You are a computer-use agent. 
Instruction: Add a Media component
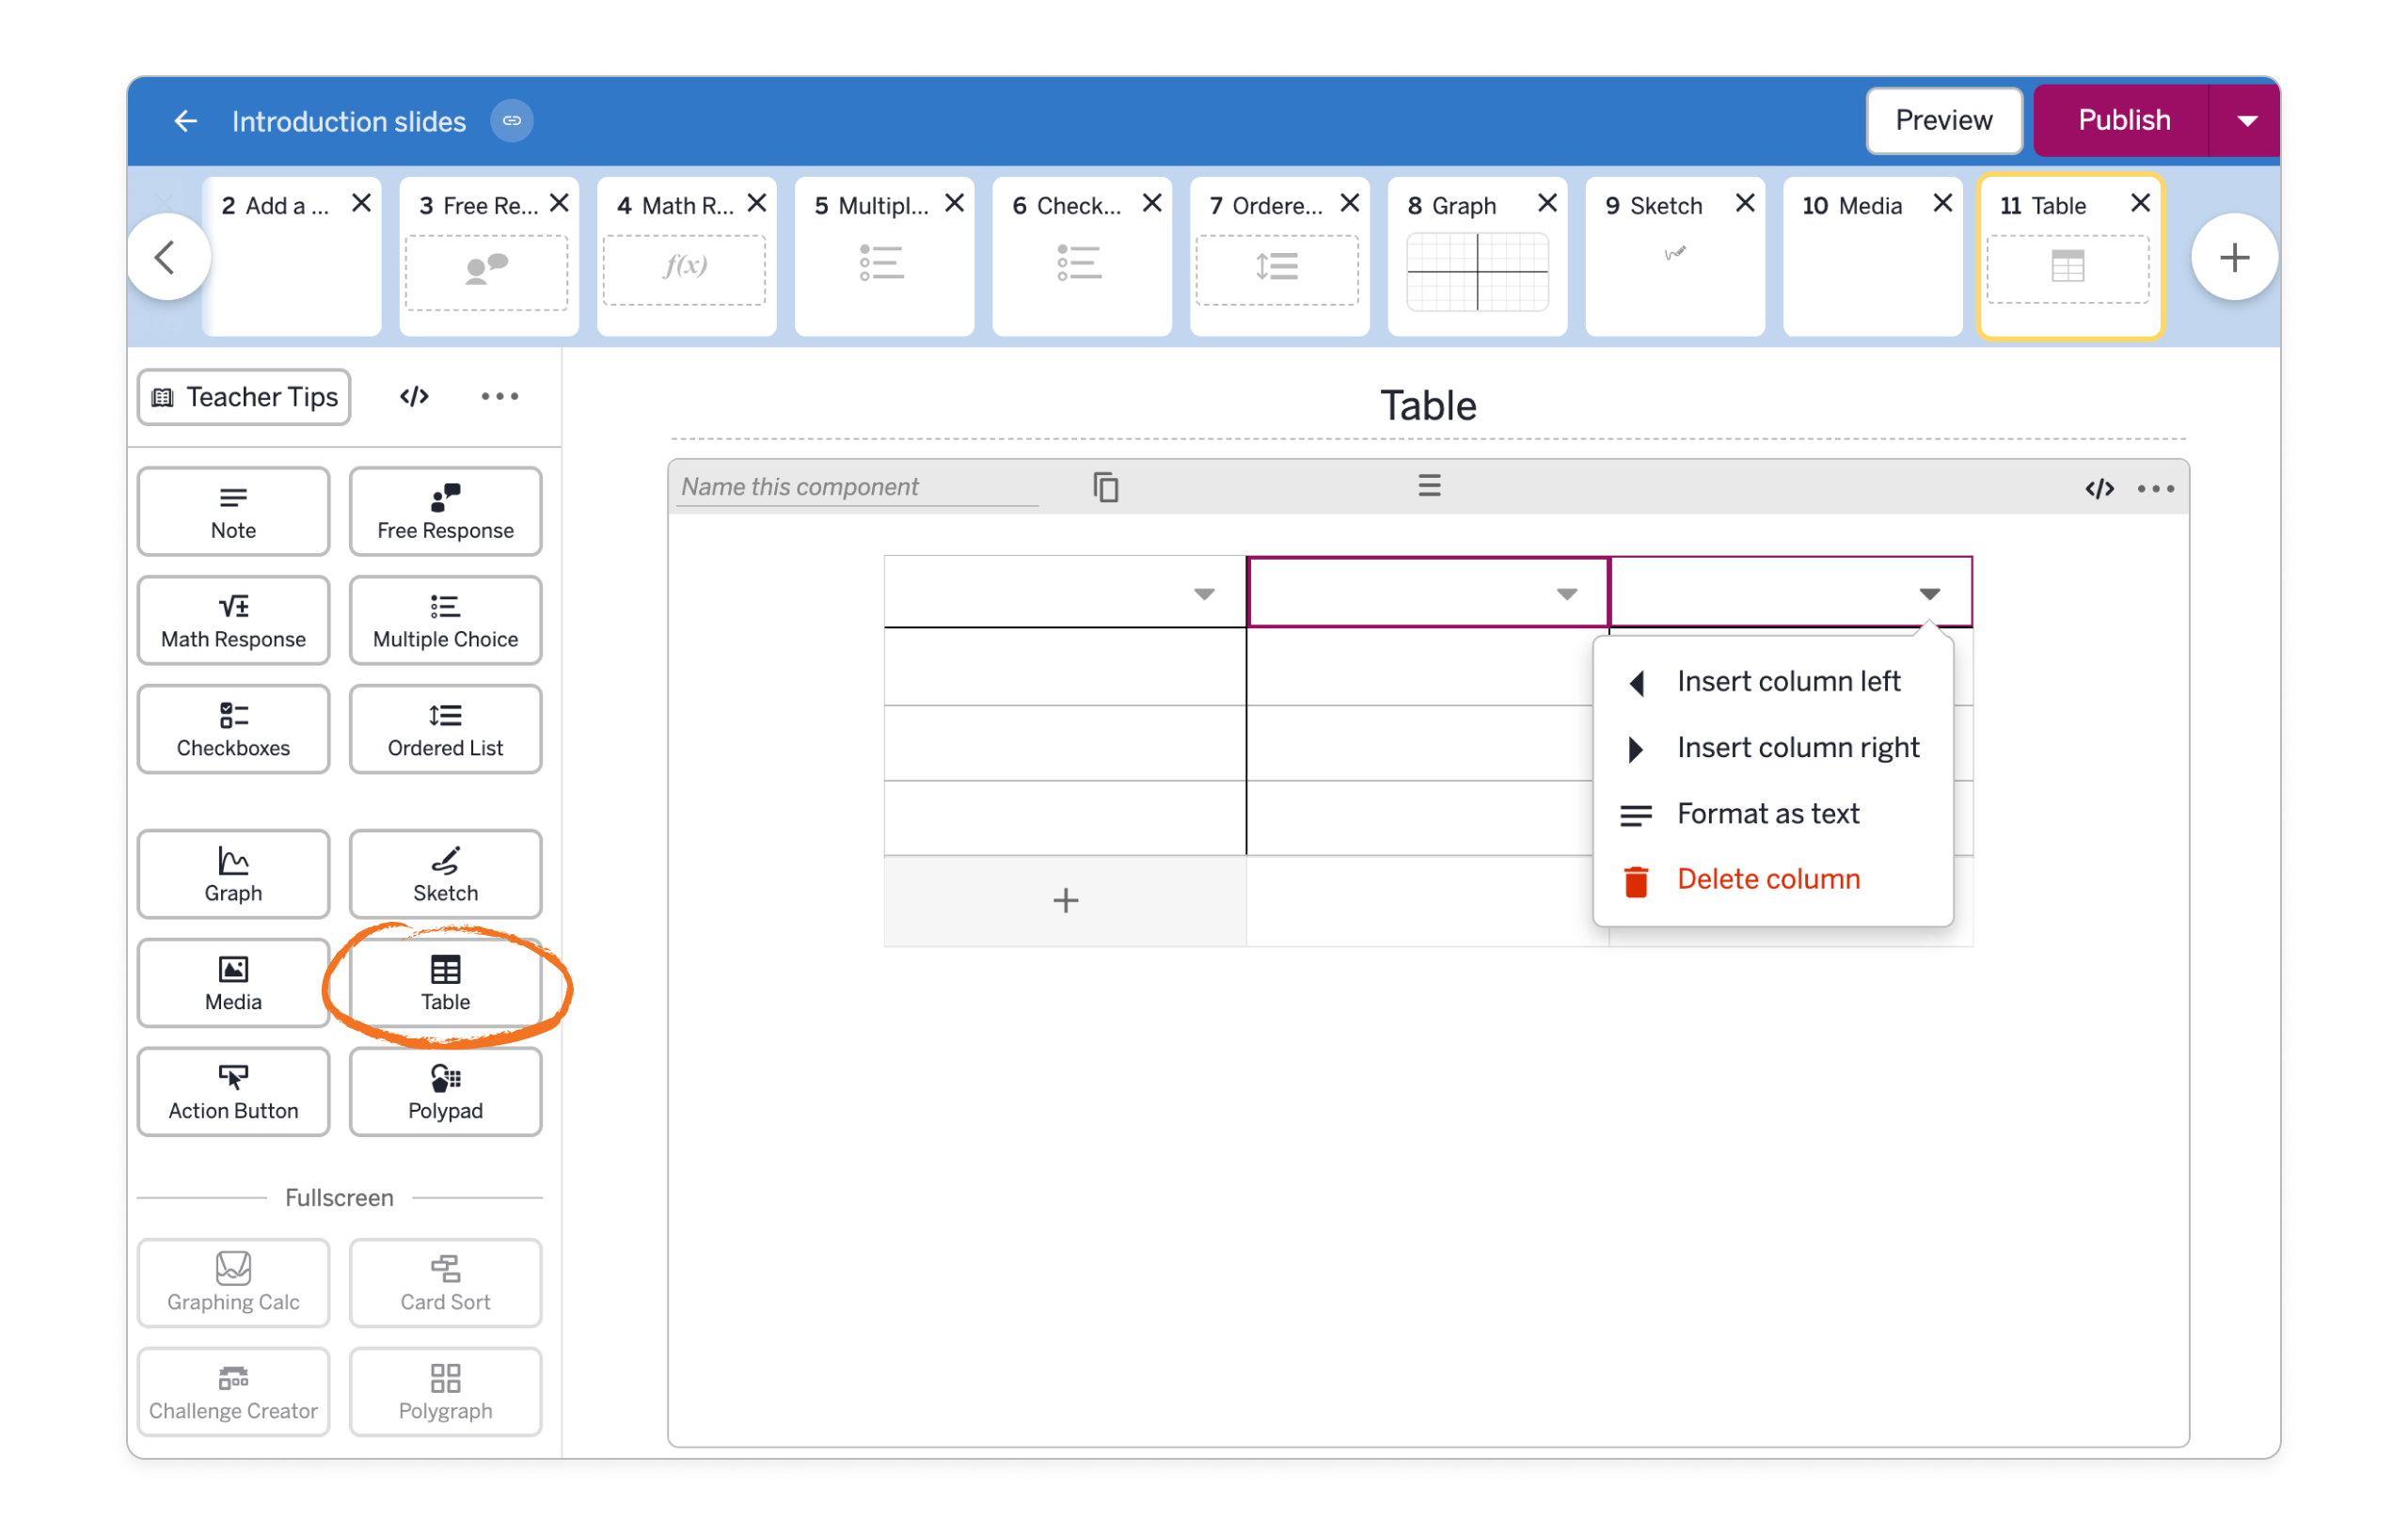[x=233, y=983]
